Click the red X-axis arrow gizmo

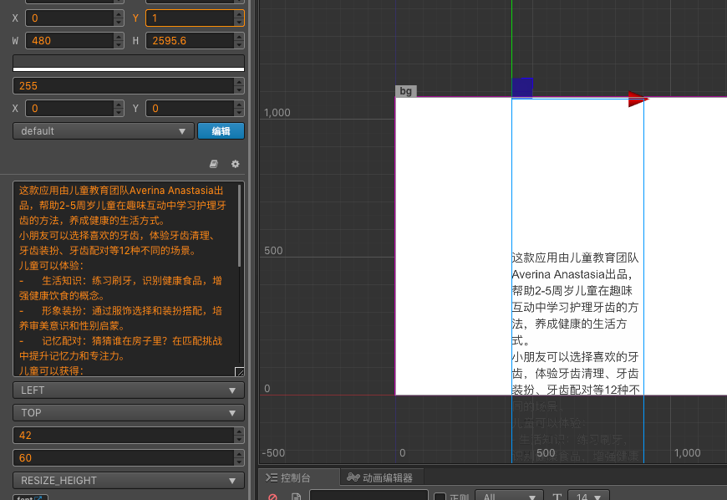[638, 99]
